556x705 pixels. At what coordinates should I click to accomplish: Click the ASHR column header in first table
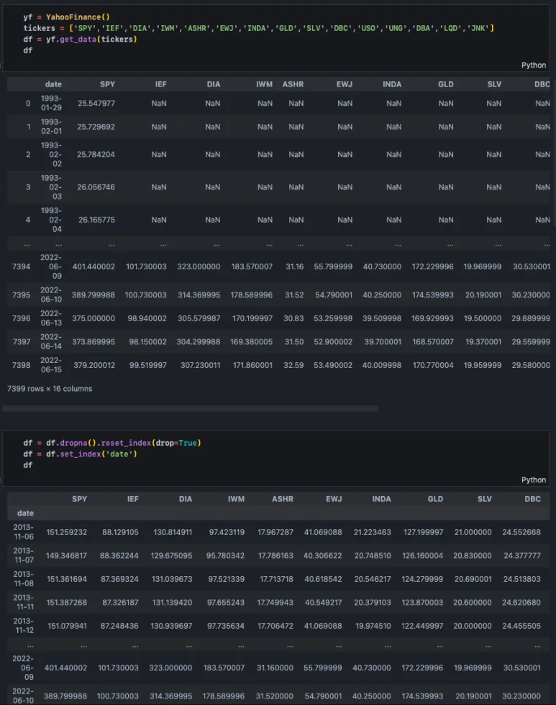point(293,84)
